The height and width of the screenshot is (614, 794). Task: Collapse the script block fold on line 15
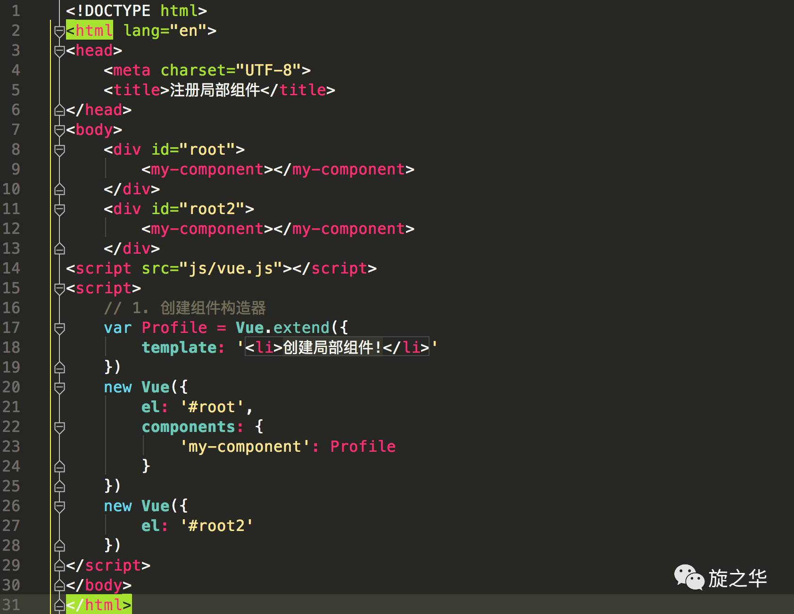tap(59, 289)
